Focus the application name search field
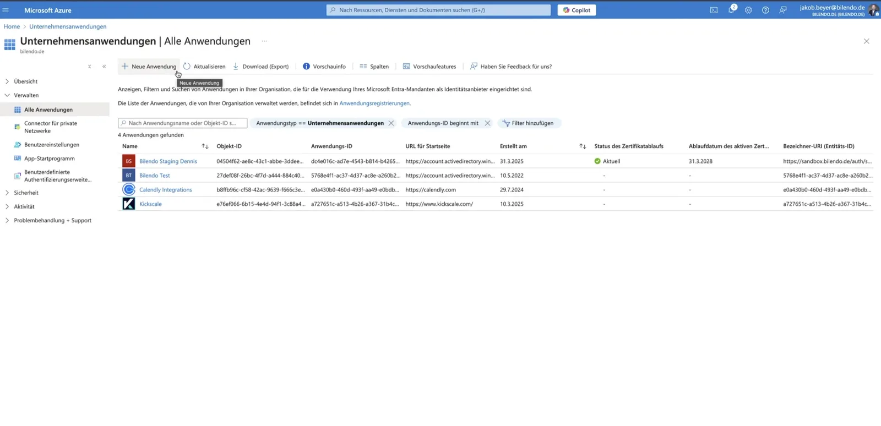 (182, 123)
